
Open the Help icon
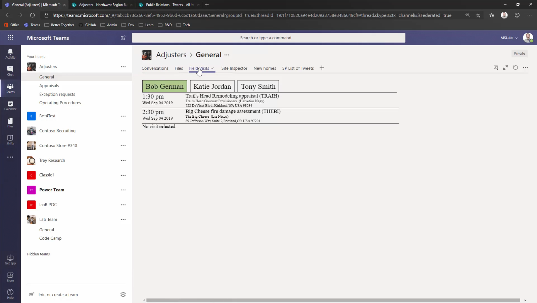click(10, 294)
